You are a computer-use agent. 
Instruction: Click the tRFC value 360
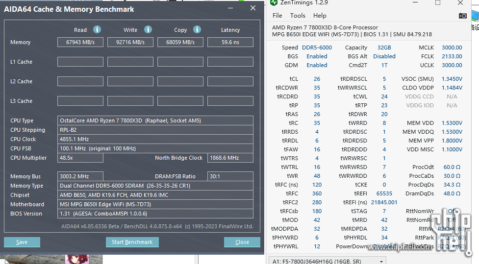[x=317, y=193]
